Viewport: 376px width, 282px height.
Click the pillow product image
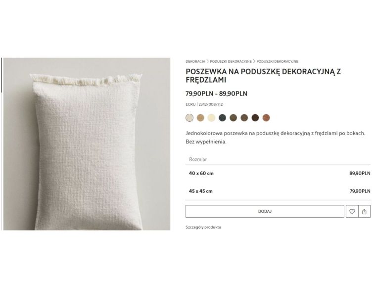(87, 144)
